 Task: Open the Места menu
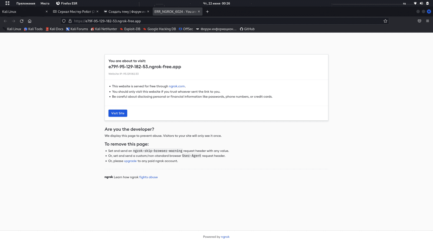click(45, 3)
